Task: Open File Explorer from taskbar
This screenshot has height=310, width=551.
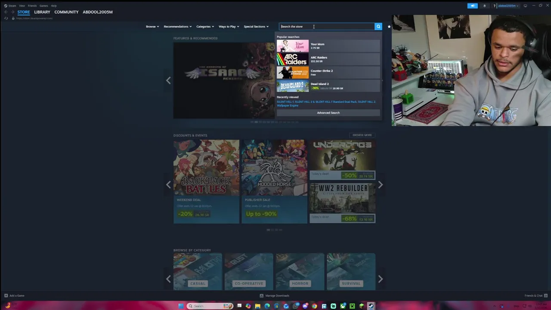Action: (257, 306)
